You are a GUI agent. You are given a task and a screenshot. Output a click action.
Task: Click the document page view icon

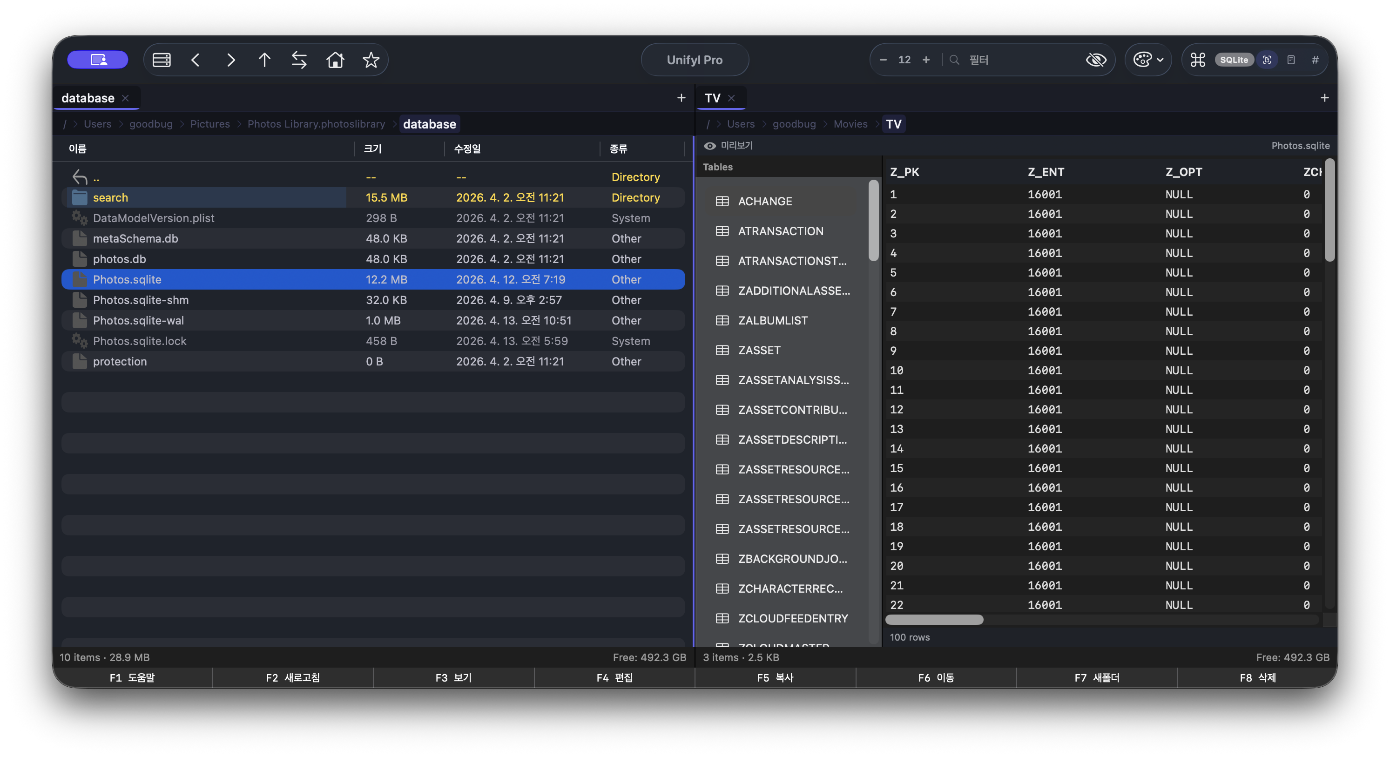coord(1291,60)
